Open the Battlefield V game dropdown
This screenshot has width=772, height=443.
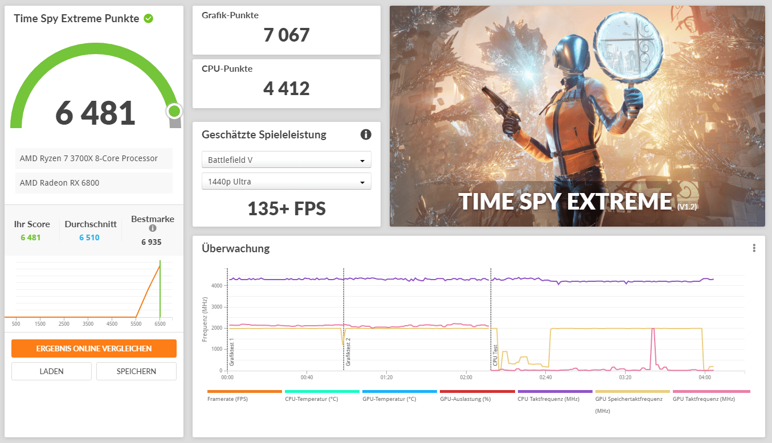[287, 160]
